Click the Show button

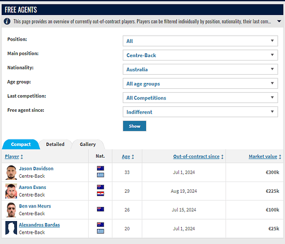[x=134, y=126]
